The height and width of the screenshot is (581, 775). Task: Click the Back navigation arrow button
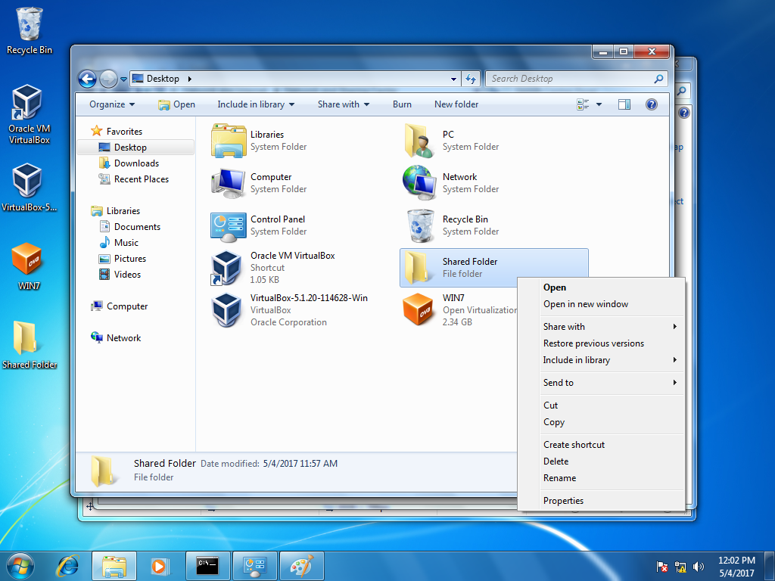[x=88, y=79]
